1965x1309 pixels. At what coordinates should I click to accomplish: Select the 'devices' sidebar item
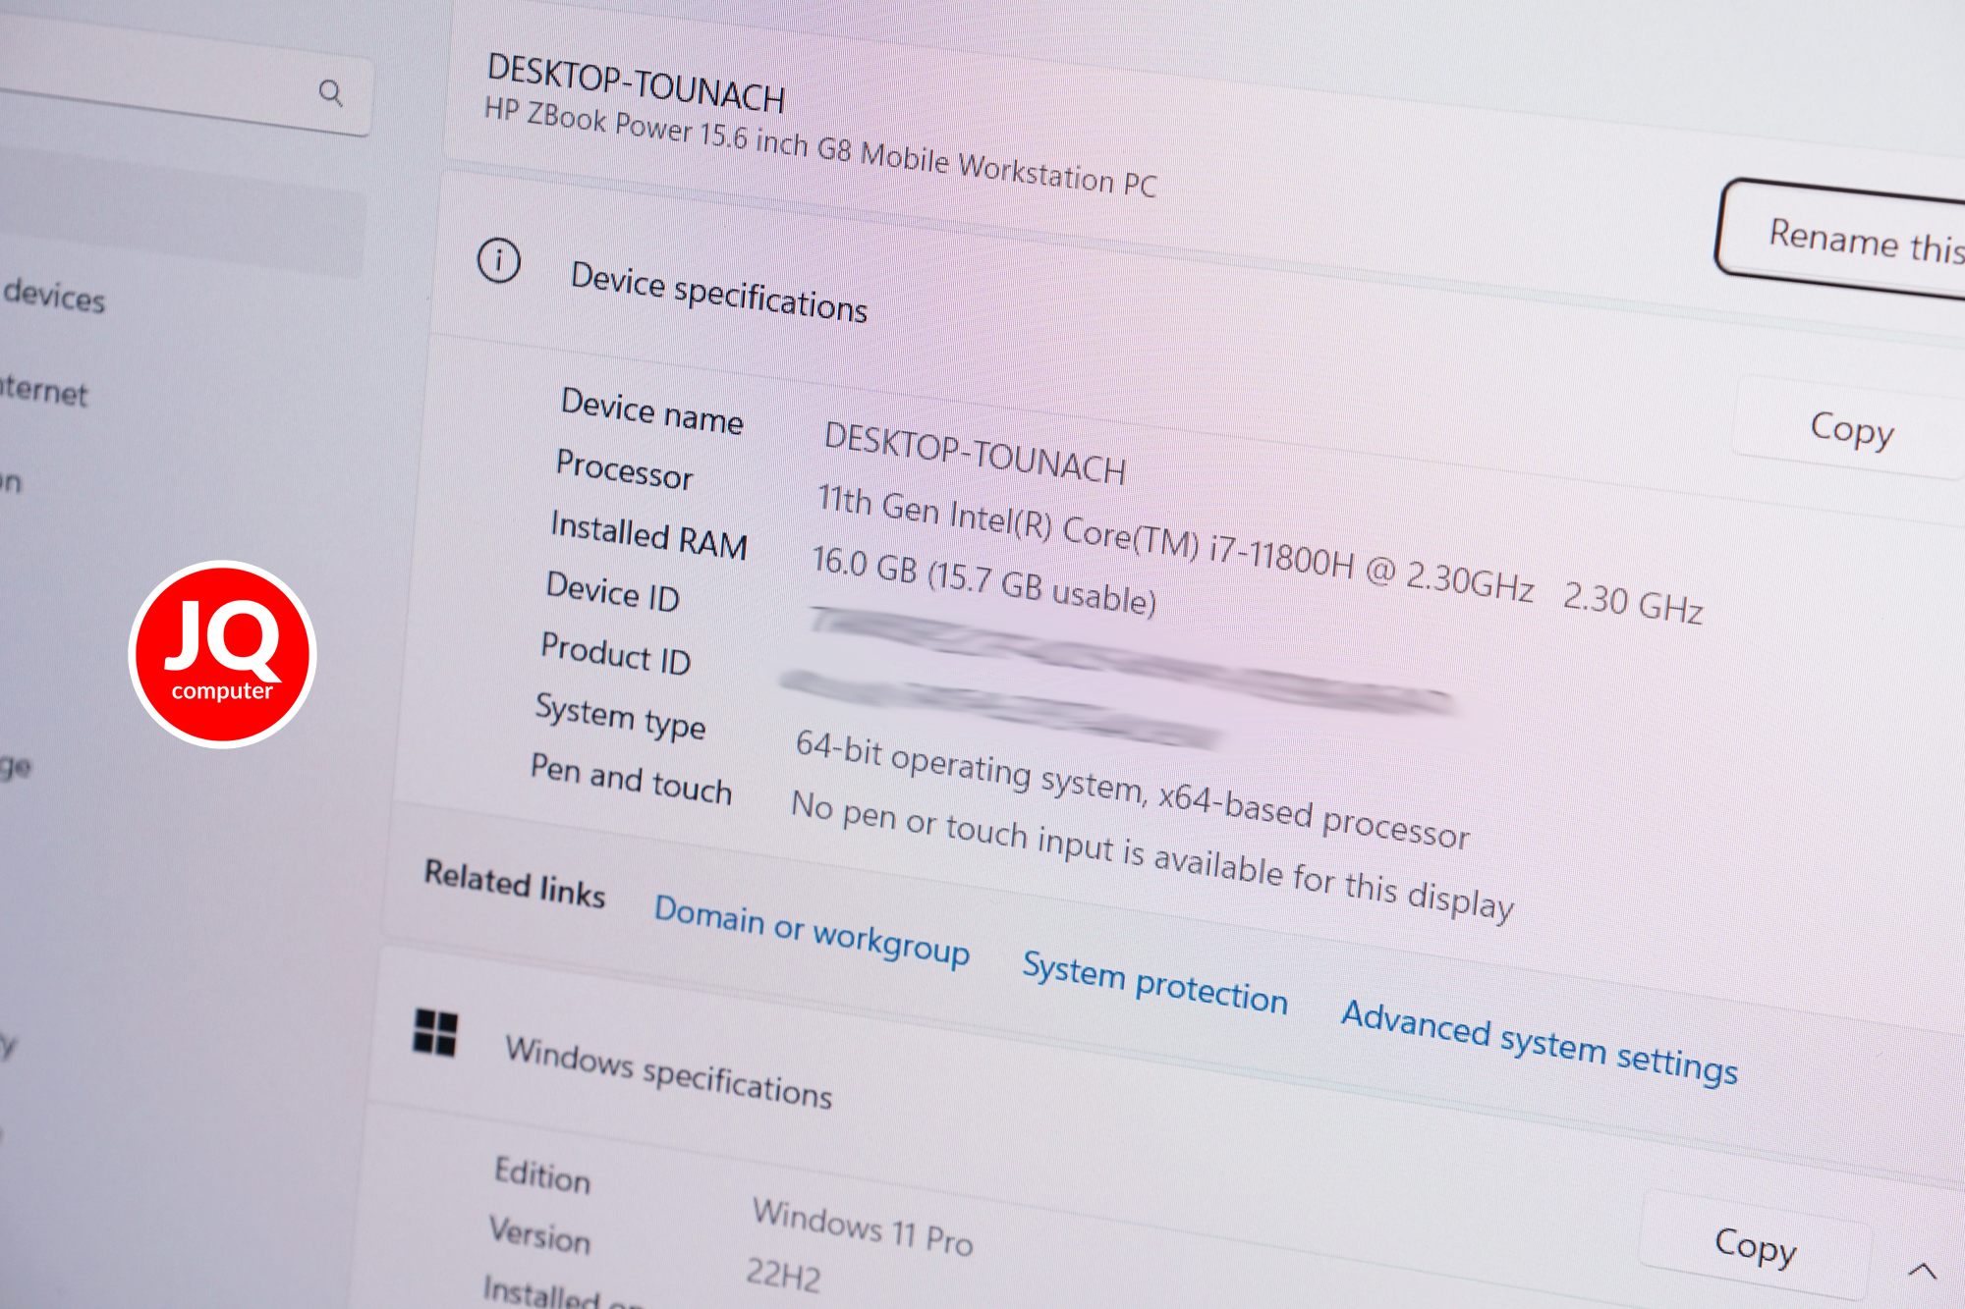[54, 296]
